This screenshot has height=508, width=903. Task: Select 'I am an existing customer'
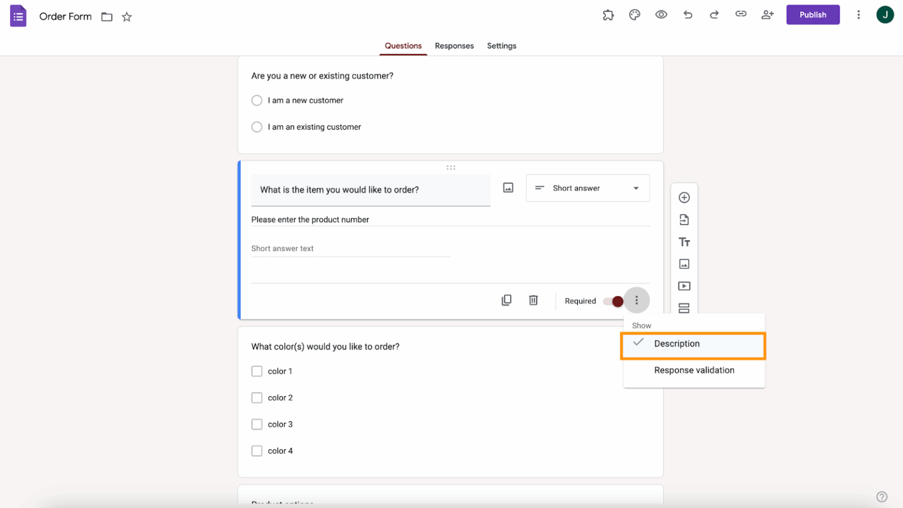[x=257, y=127]
